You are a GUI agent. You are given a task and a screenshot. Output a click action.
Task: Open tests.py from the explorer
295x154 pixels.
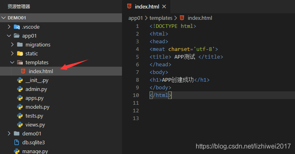pyautogui.click(x=34, y=116)
